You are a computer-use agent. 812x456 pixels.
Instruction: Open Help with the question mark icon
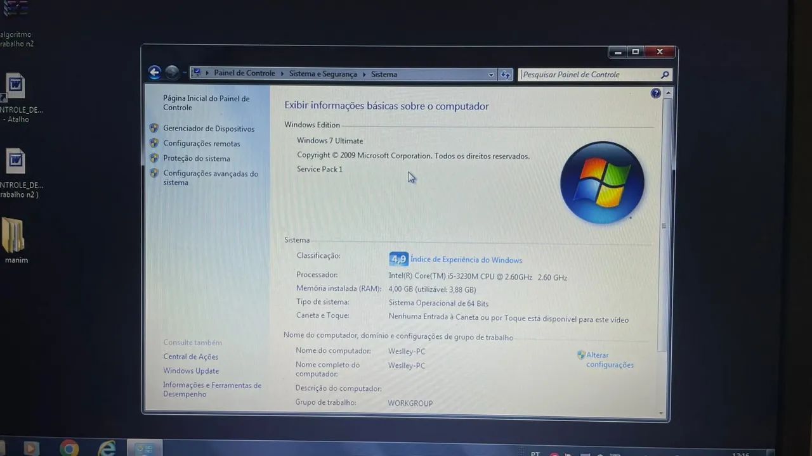pos(655,94)
